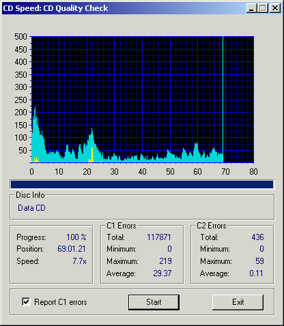Click the Progress value 100 %
284x326 pixels.
click(x=76, y=237)
